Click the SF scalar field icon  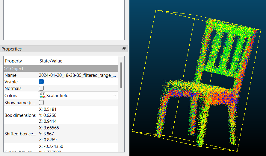pyautogui.click(x=42, y=95)
